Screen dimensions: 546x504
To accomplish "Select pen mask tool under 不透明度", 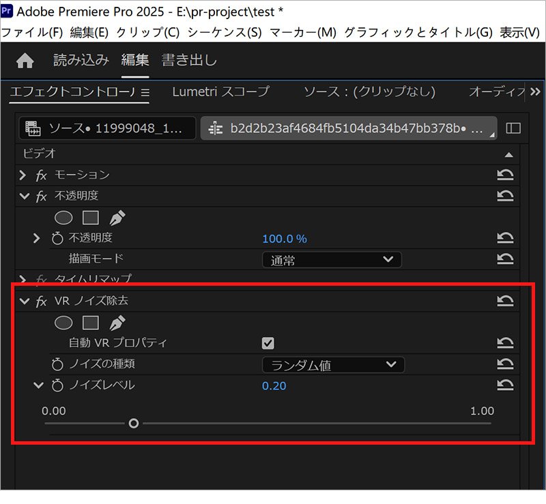I will pos(117,218).
